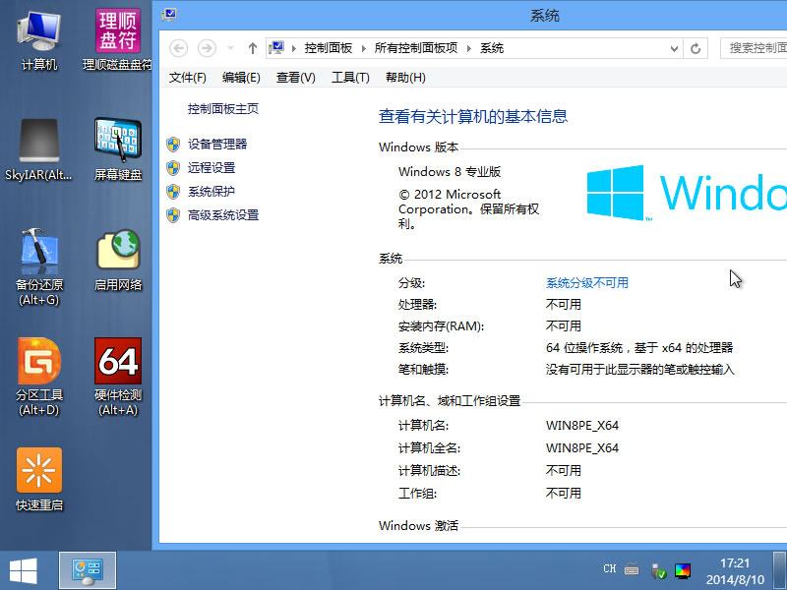Click the 计算机全名 label
Viewport: 787px width, 590px height.
tap(430, 448)
